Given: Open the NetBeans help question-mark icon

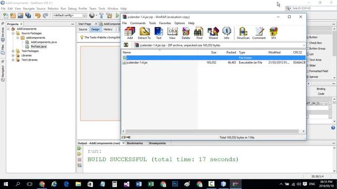Looking at the screenshot, I should (x=333, y=128).
